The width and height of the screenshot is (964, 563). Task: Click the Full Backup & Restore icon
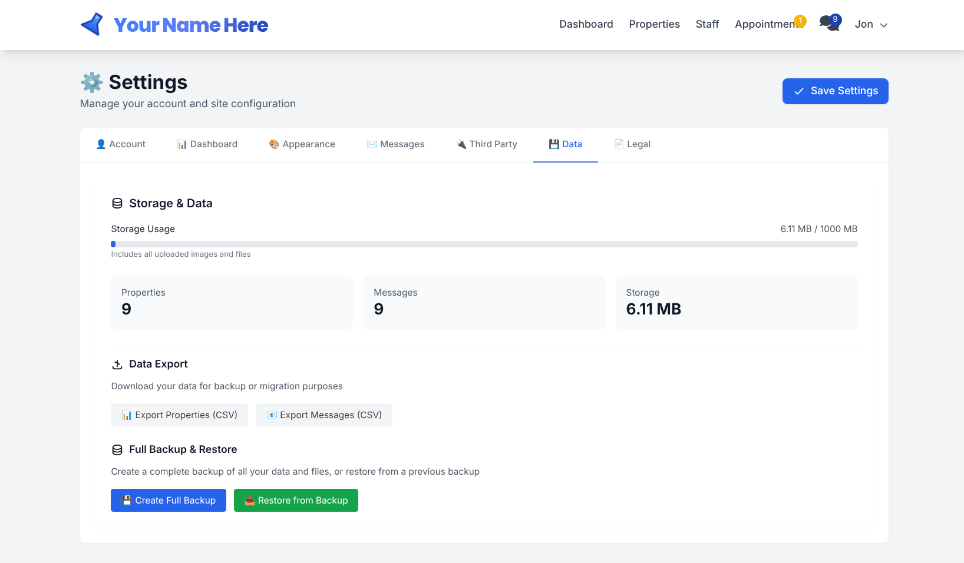[117, 450]
